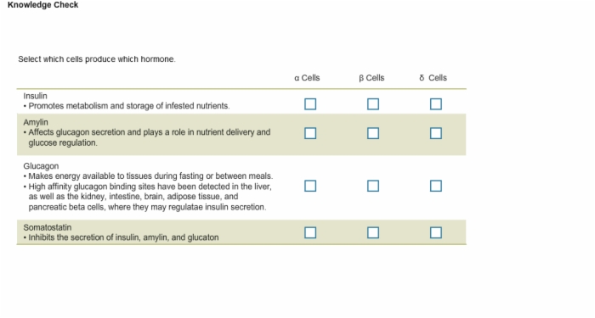Viewport: 595px width, 318px height.
Task: Tick δ Cells box for Amylin
Action: pos(435,133)
